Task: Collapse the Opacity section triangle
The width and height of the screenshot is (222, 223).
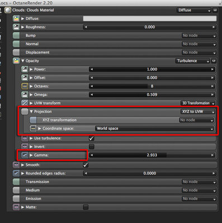Action: tap(23, 61)
